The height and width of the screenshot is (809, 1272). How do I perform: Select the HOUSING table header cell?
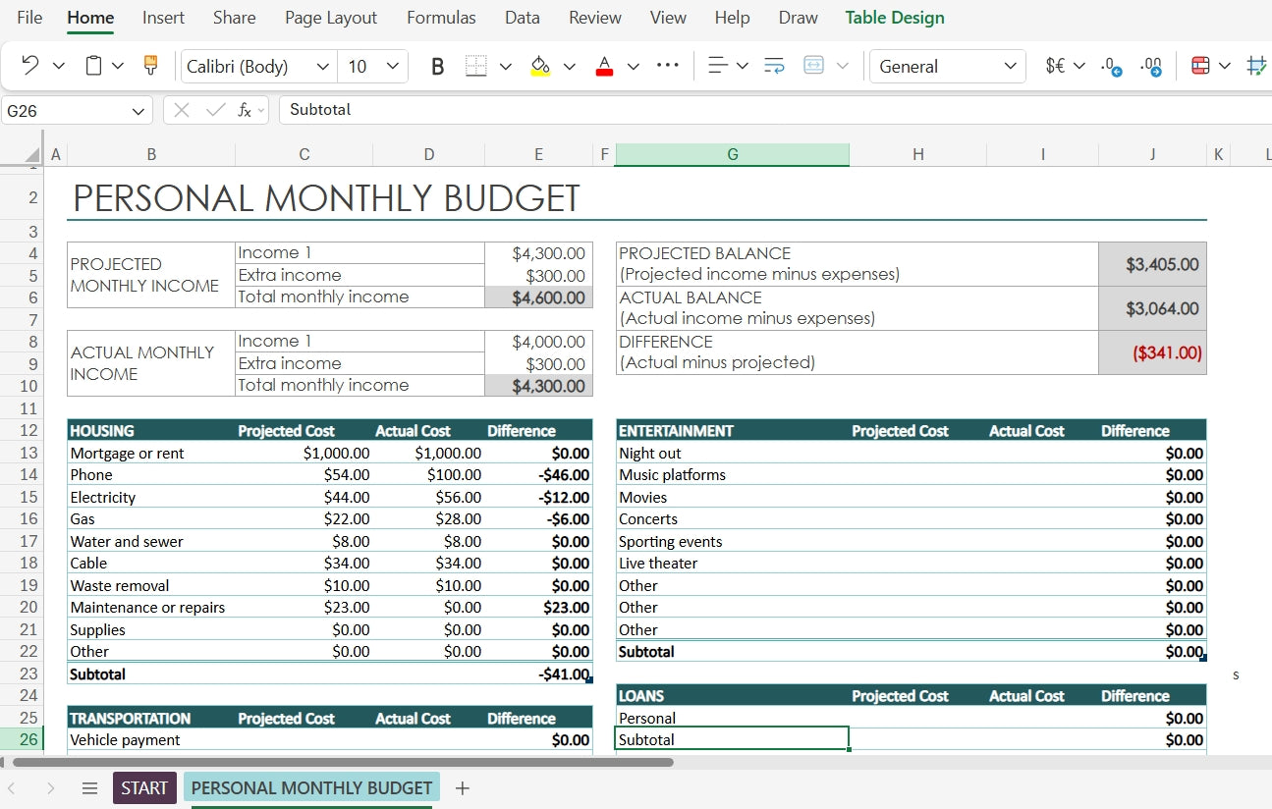point(151,431)
